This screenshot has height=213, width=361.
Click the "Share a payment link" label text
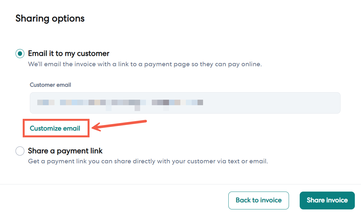click(x=65, y=151)
